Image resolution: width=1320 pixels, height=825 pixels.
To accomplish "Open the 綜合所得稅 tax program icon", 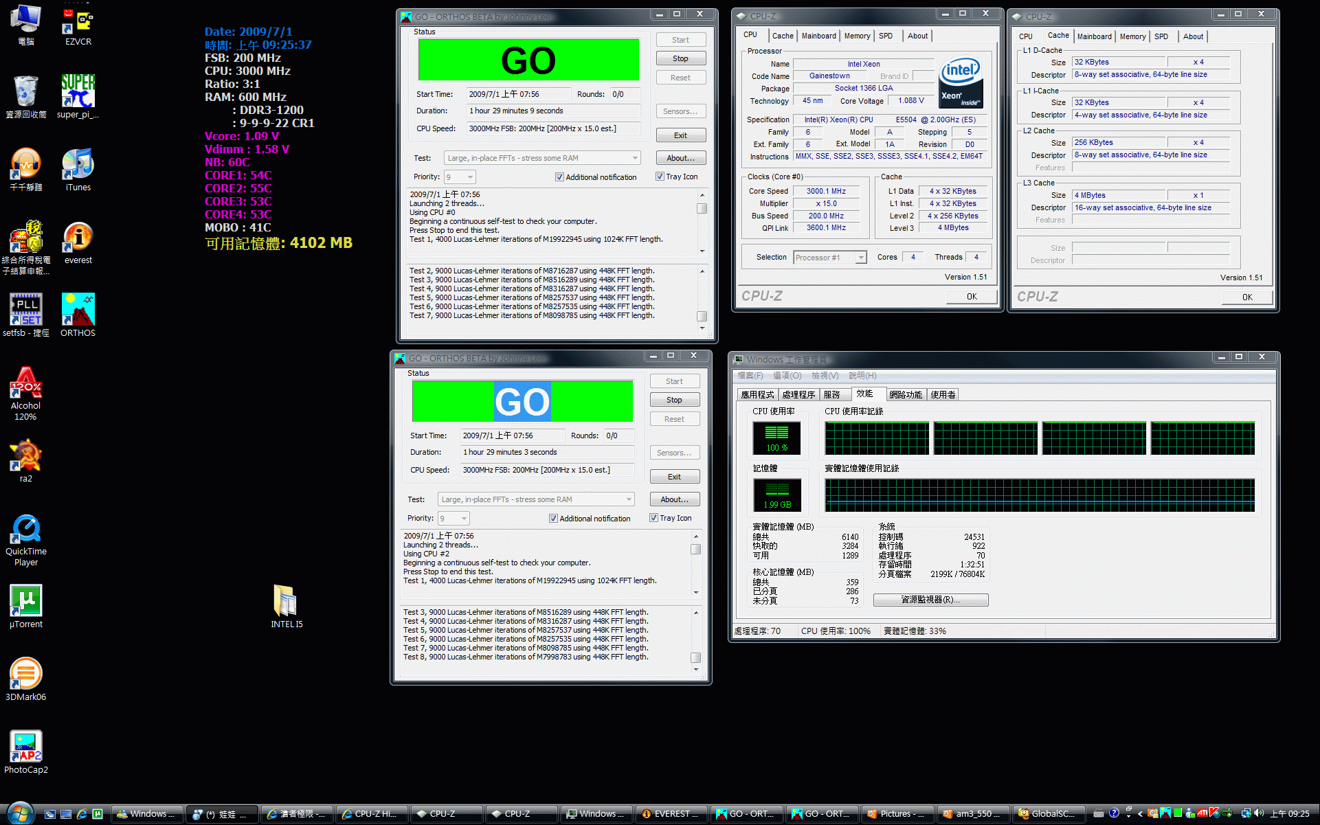I will [26, 247].
